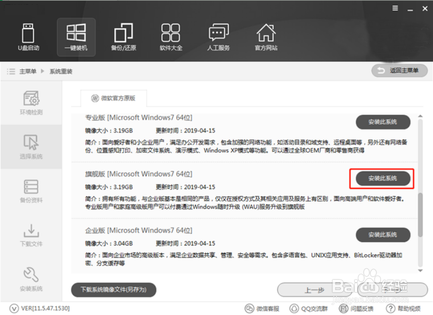
Task: Click 下载系统镜像文件(另存为) button
Action: tap(114, 289)
